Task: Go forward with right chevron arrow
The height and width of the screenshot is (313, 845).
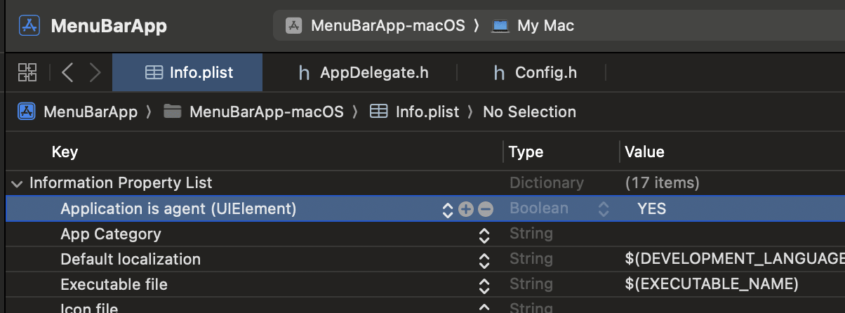Action: point(95,72)
